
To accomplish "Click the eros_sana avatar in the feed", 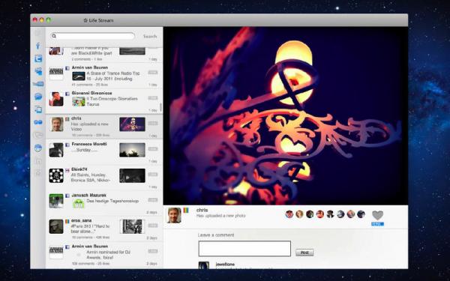I will click(x=56, y=226).
